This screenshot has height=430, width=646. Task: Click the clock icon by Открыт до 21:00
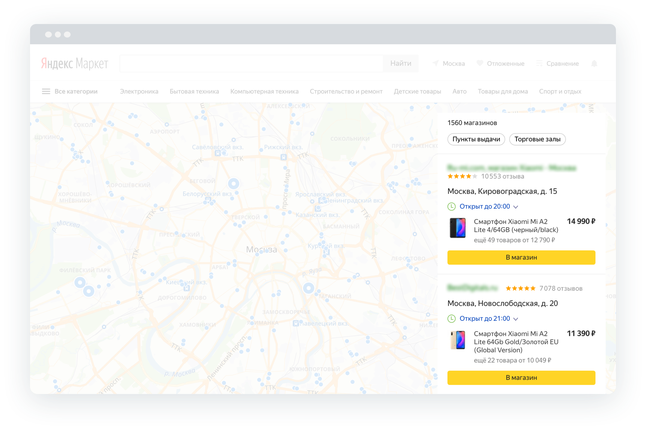point(451,319)
